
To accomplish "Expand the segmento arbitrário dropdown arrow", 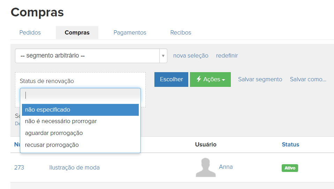I will click(x=163, y=56).
